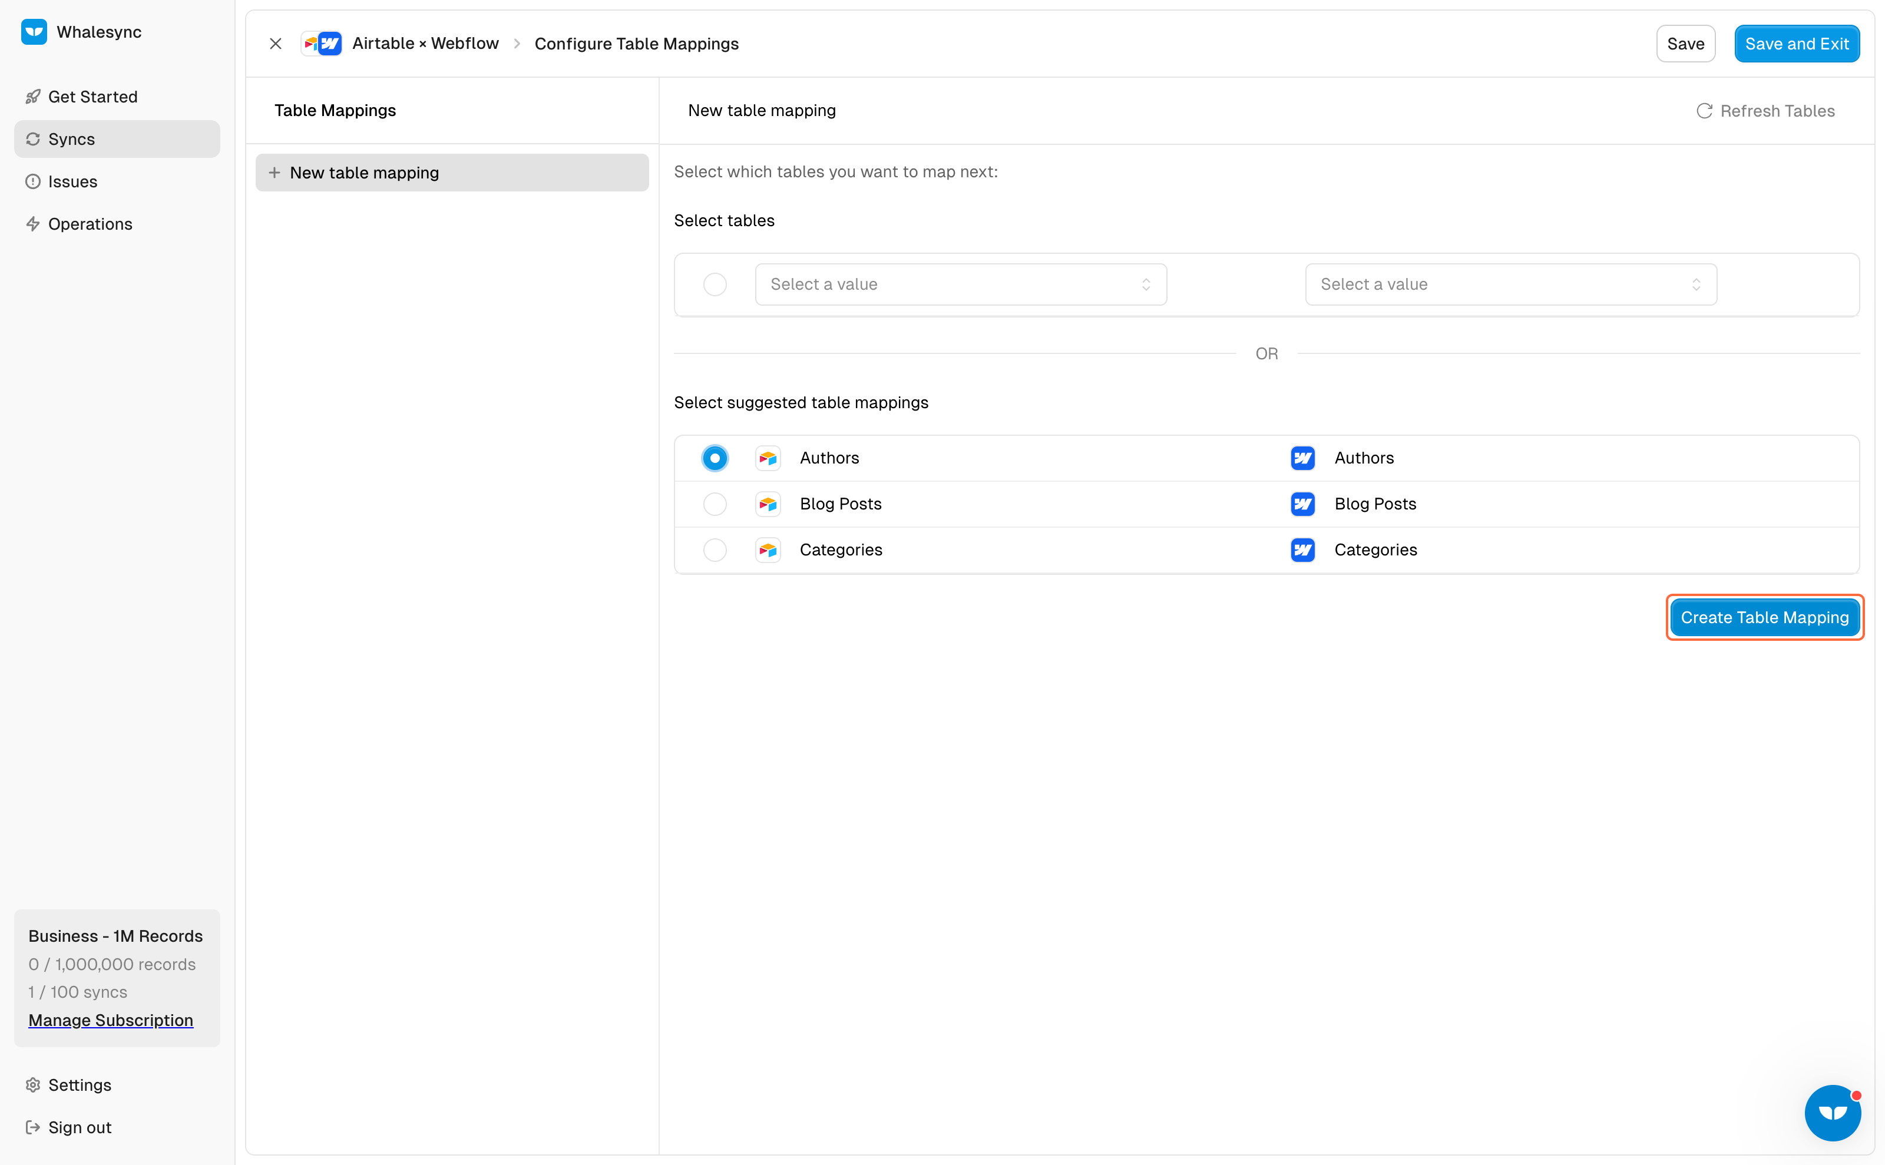1885x1165 pixels.
Task: Click the 0 / 1,000,000 records usage text
Action: click(112, 964)
